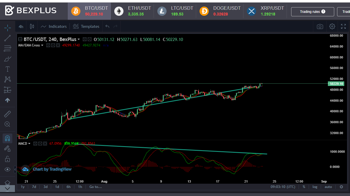Expand the BTC/USDT, 240, BexPlus legend menu
This screenshot has width=350, height=196.
[79, 39]
